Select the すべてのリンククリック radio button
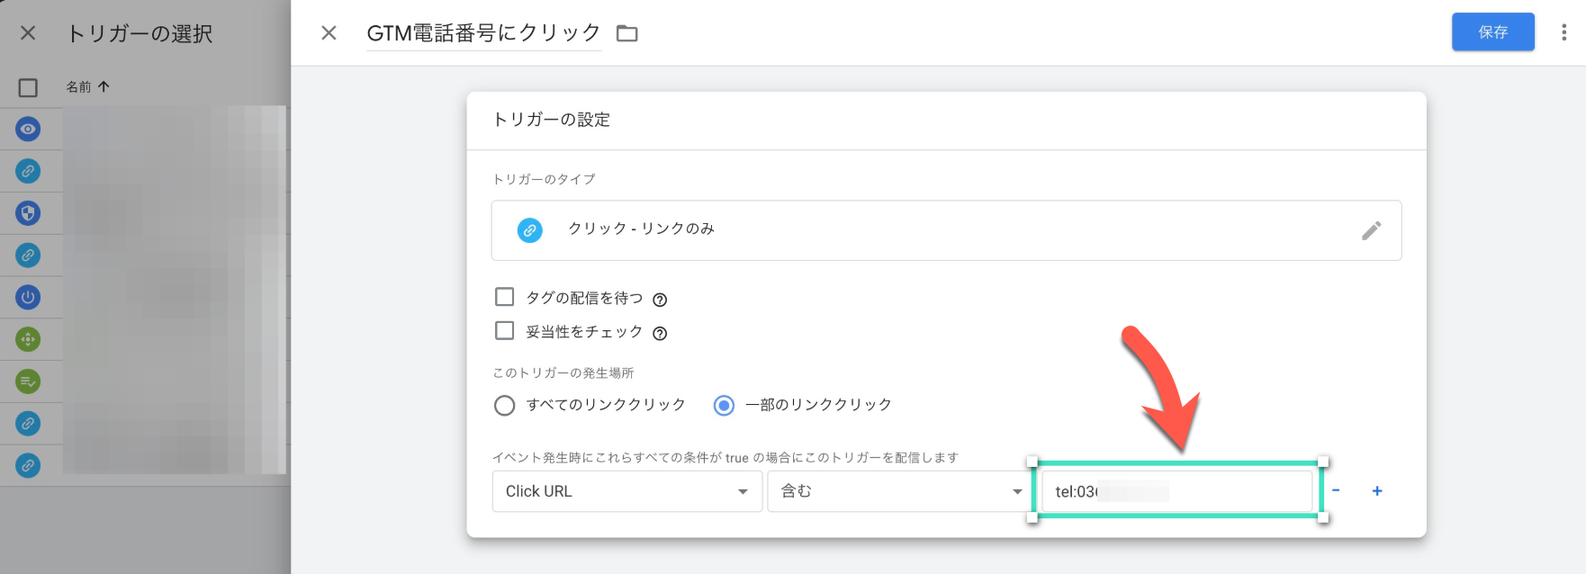This screenshot has height=574, width=1586. click(x=505, y=406)
